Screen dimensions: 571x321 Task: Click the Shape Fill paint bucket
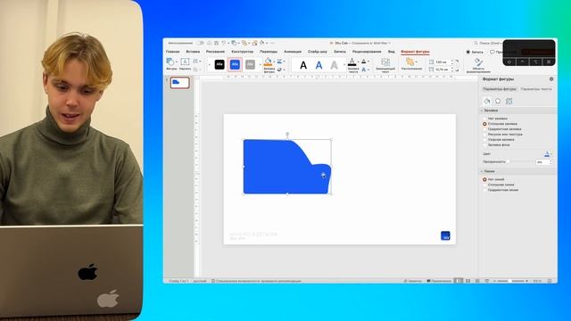(268, 62)
